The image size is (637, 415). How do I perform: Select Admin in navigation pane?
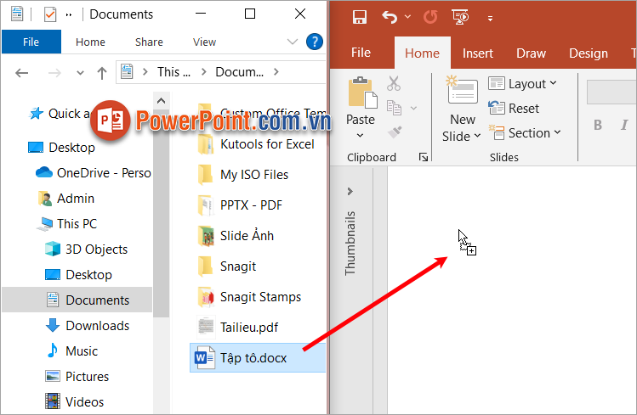coord(66,199)
